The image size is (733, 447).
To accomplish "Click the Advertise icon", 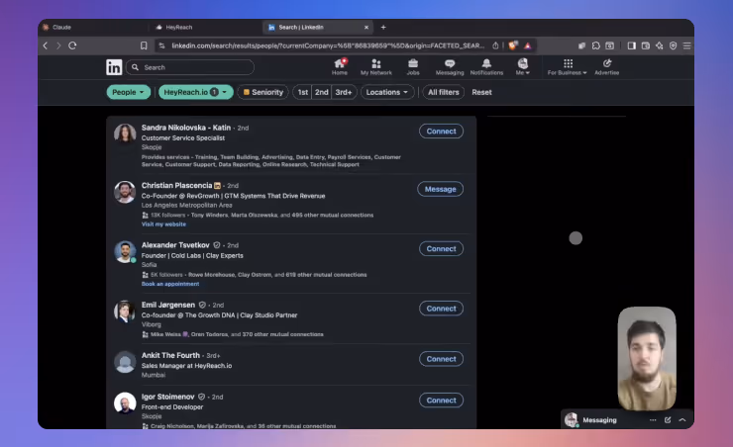I will (x=607, y=66).
